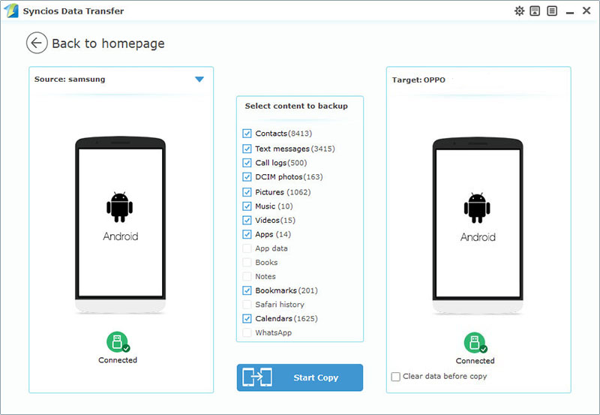Image resolution: width=600 pixels, height=415 pixels.
Task: Click the Start Copy button
Action: tap(299, 377)
